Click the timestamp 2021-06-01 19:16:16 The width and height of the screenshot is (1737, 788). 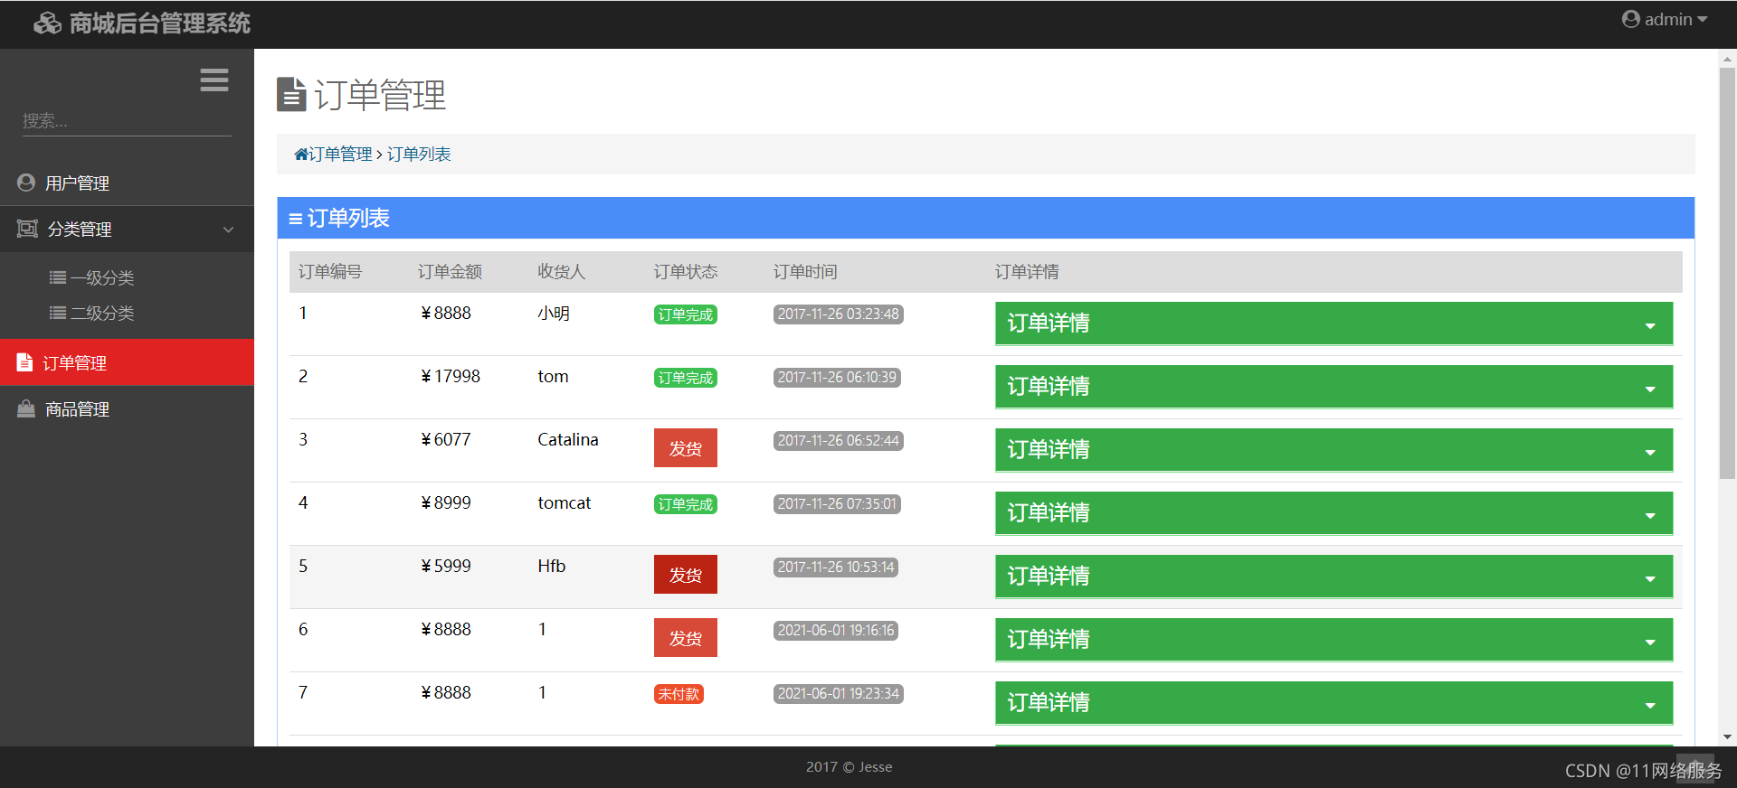tap(836, 631)
